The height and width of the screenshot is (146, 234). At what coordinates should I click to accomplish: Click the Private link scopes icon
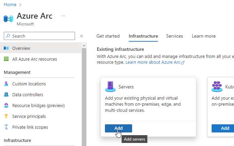pyautogui.click(x=6, y=127)
